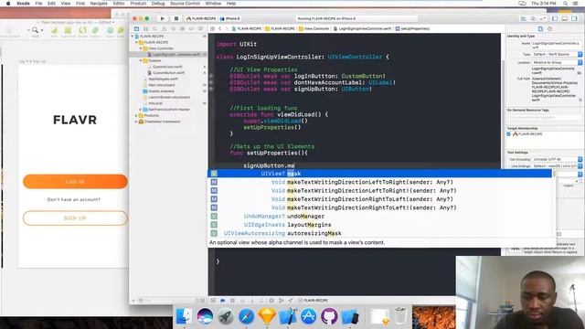The width and height of the screenshot is (585, 329).
Task: Open the Product menu
Action: point(138,4)
